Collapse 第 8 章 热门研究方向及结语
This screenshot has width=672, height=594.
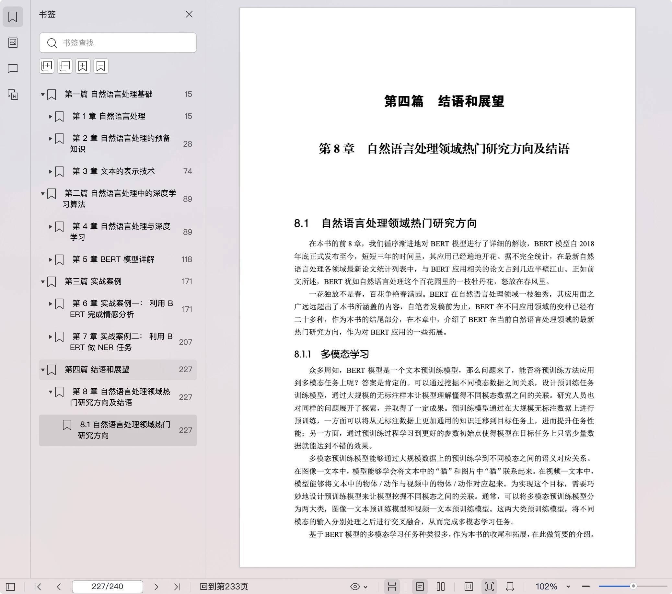51,392
